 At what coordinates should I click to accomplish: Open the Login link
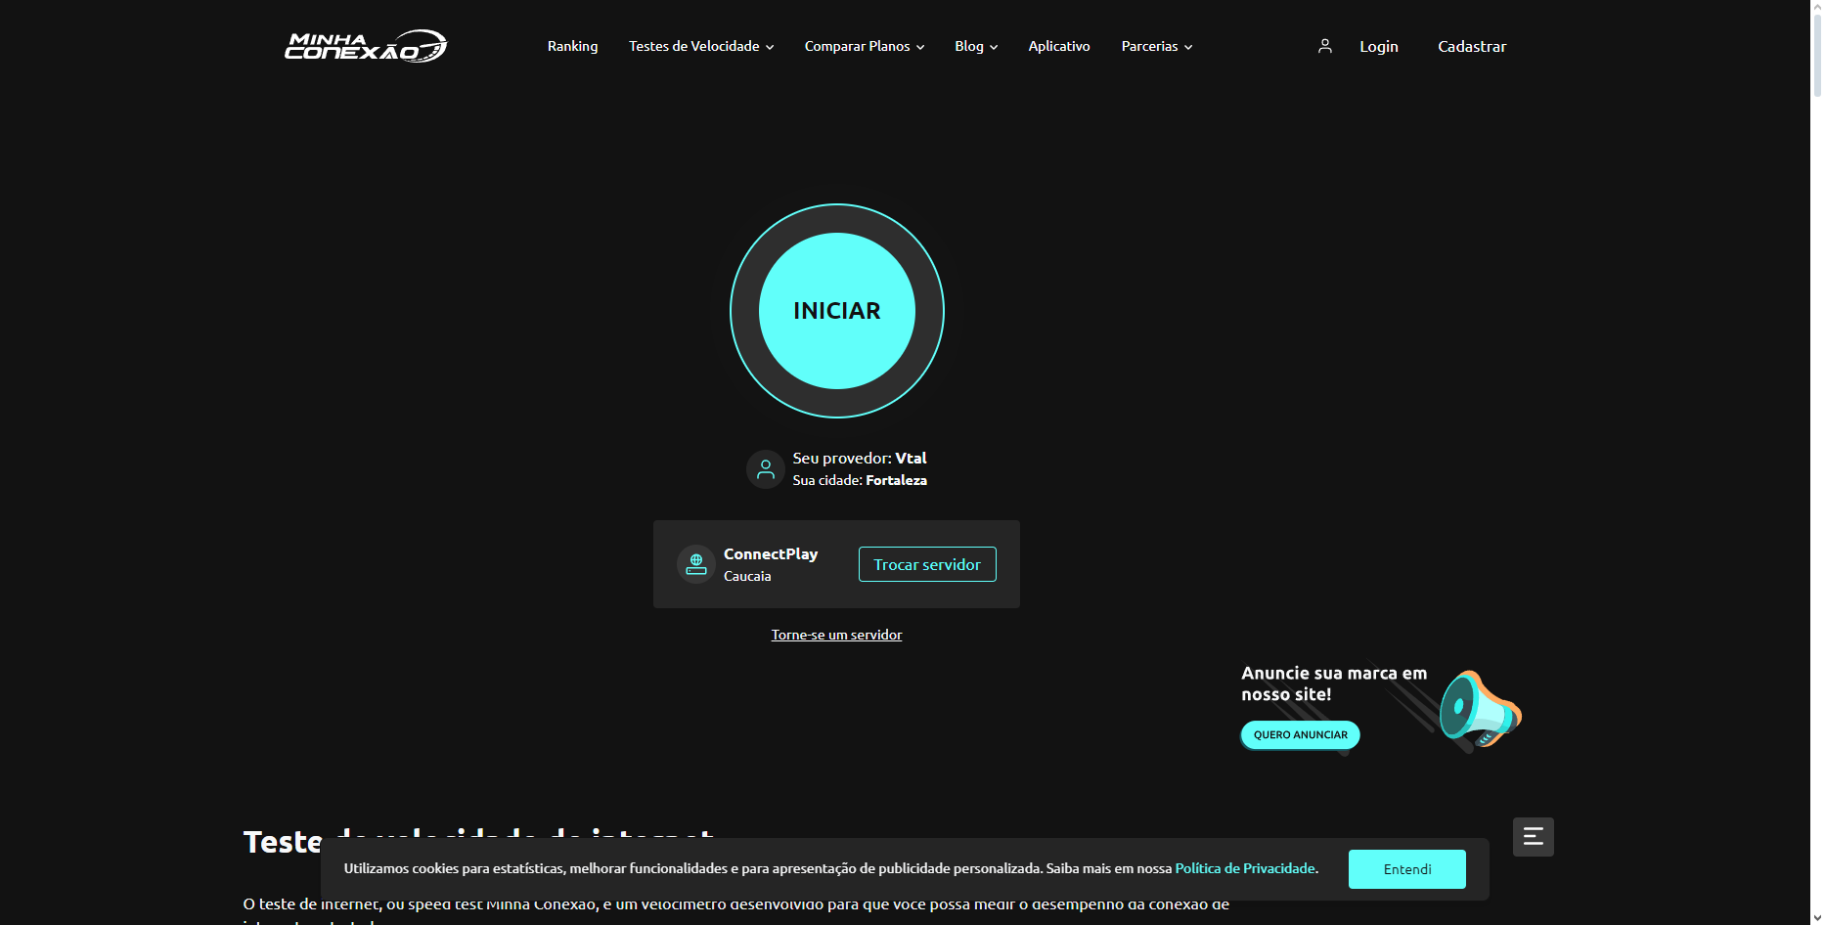(1379, 46)
